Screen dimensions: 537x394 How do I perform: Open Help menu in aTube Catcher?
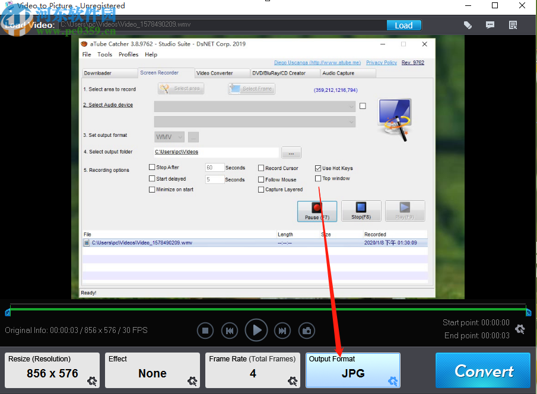[x=151, y=55]
